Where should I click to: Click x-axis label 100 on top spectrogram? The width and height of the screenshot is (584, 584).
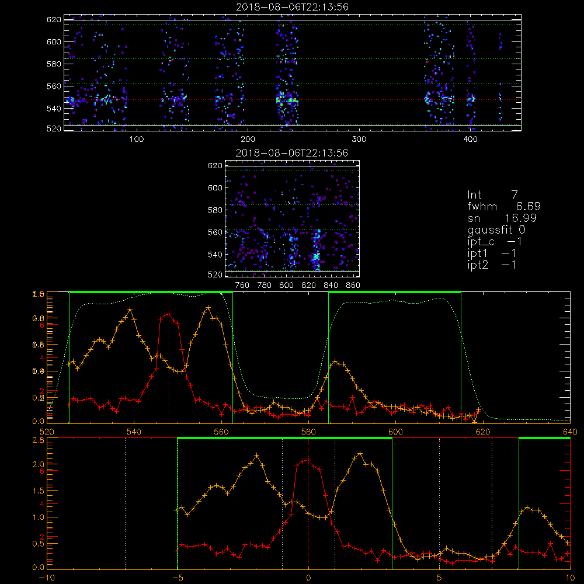pos(137,140)
